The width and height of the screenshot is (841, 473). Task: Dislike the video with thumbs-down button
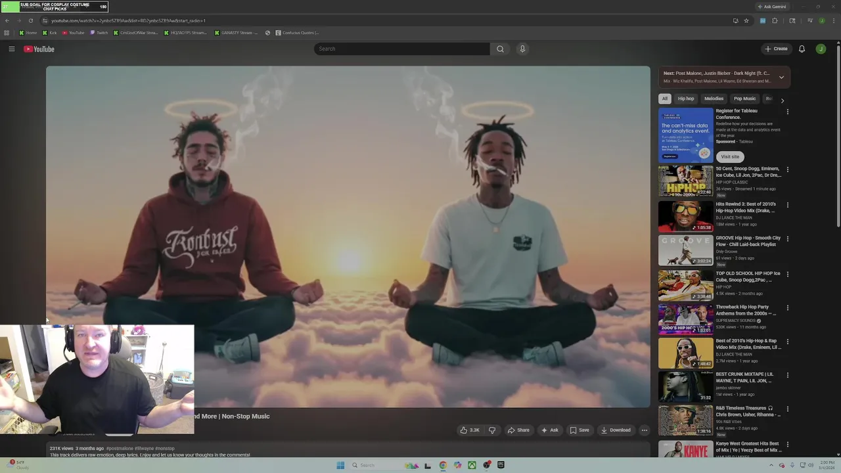point(492,430)
